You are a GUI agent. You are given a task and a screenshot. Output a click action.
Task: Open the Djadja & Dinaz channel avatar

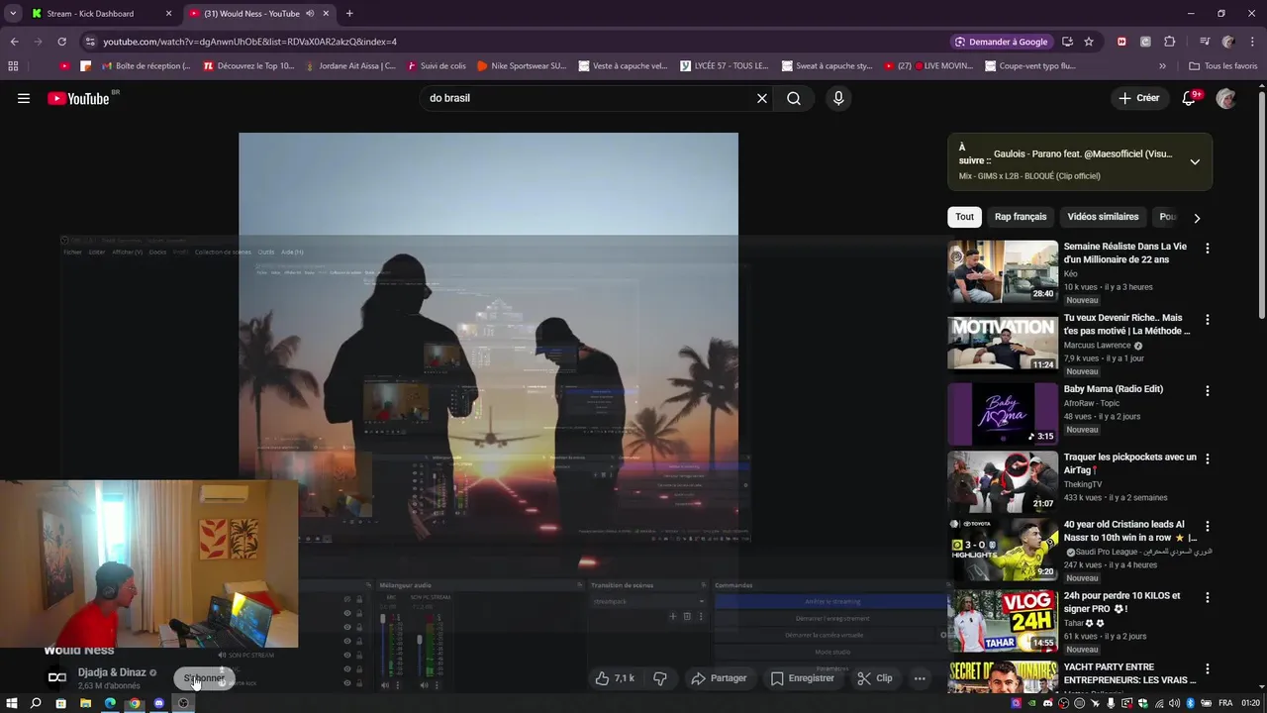(57, 677)
